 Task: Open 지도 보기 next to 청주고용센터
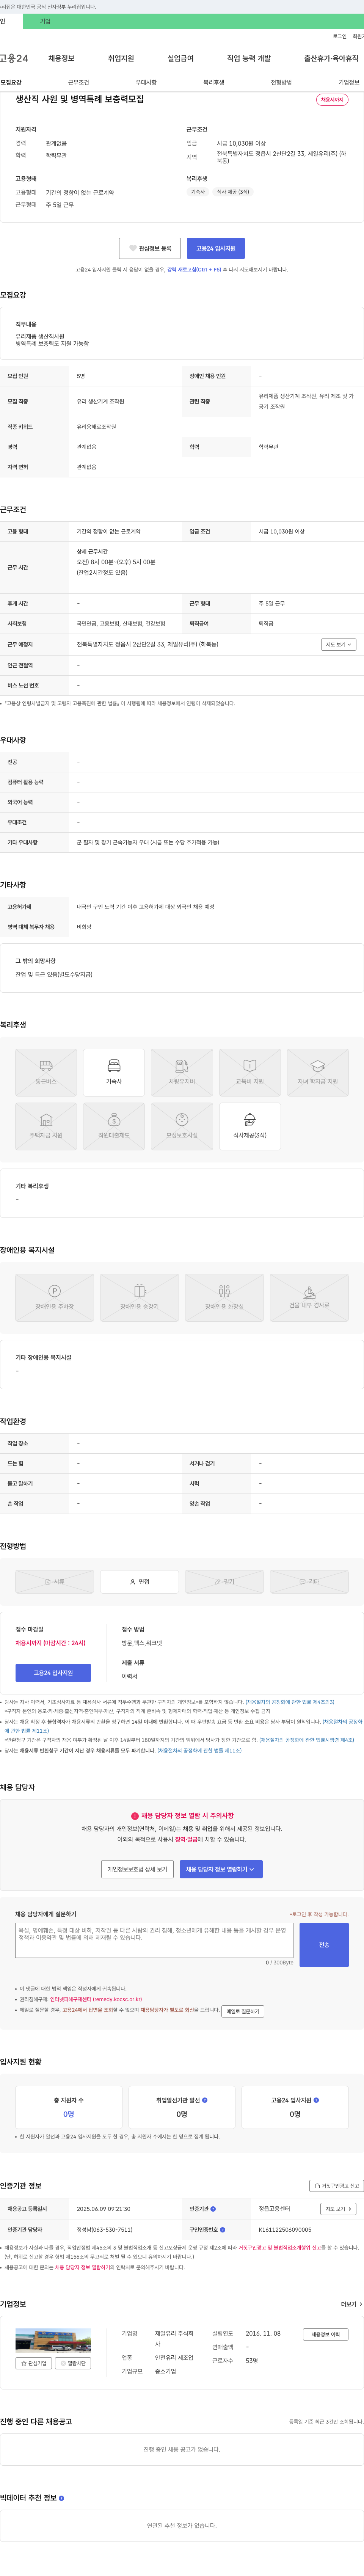click(x=338, y=2209)
